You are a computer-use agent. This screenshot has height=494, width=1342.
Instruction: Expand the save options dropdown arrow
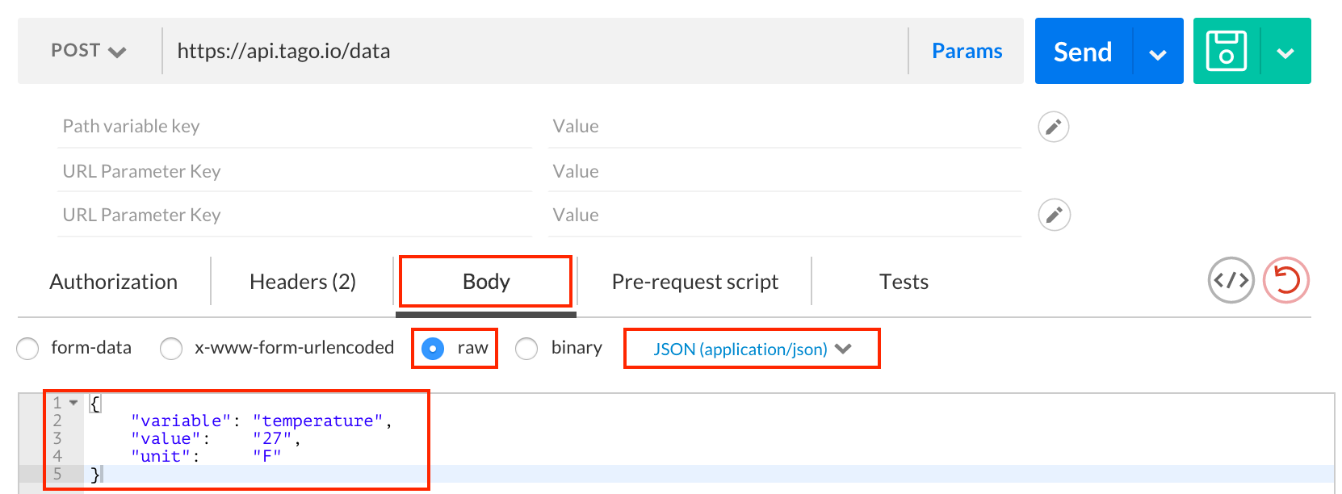(x=1285, y=53)
